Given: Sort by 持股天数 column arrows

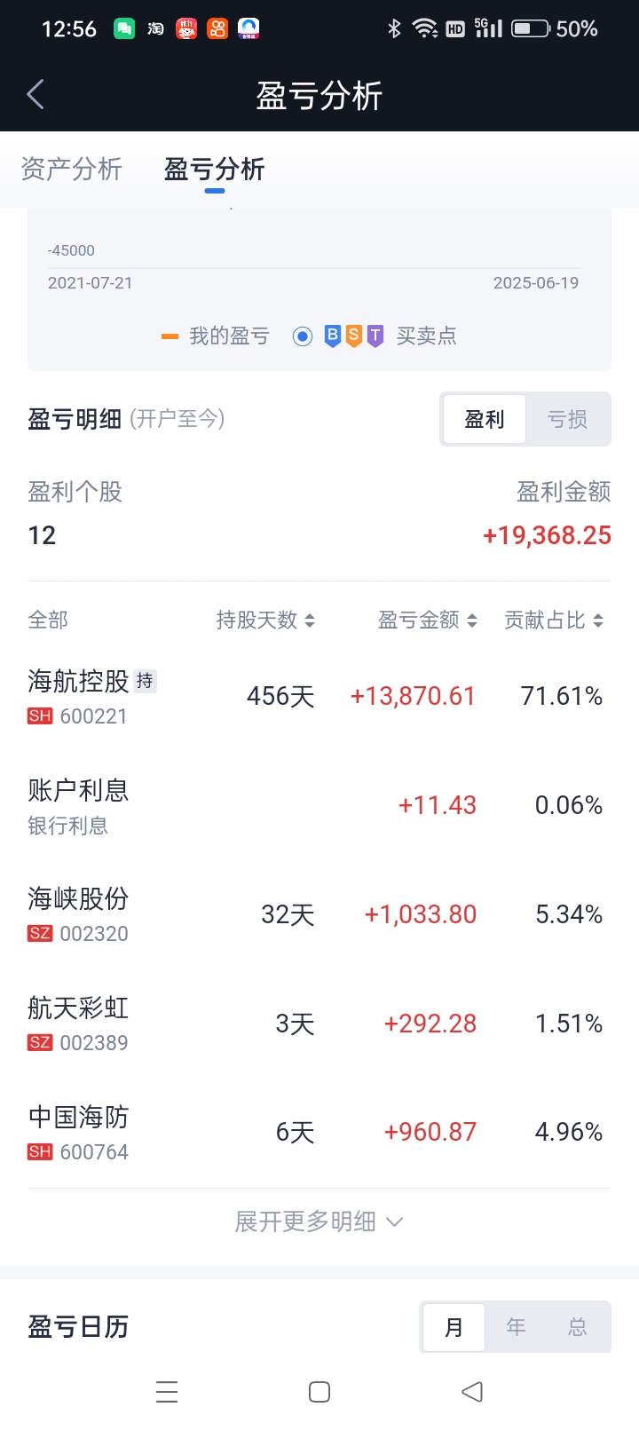Looking at the screenshot, I should tap(310, 621).
